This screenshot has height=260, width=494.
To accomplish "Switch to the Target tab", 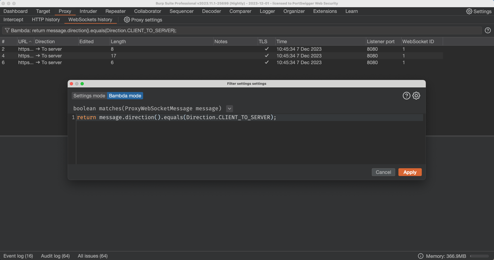I will pos(43,11).
